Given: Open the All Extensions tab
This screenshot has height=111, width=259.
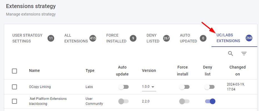Looking at the screenshot, I should coord(76,38).
